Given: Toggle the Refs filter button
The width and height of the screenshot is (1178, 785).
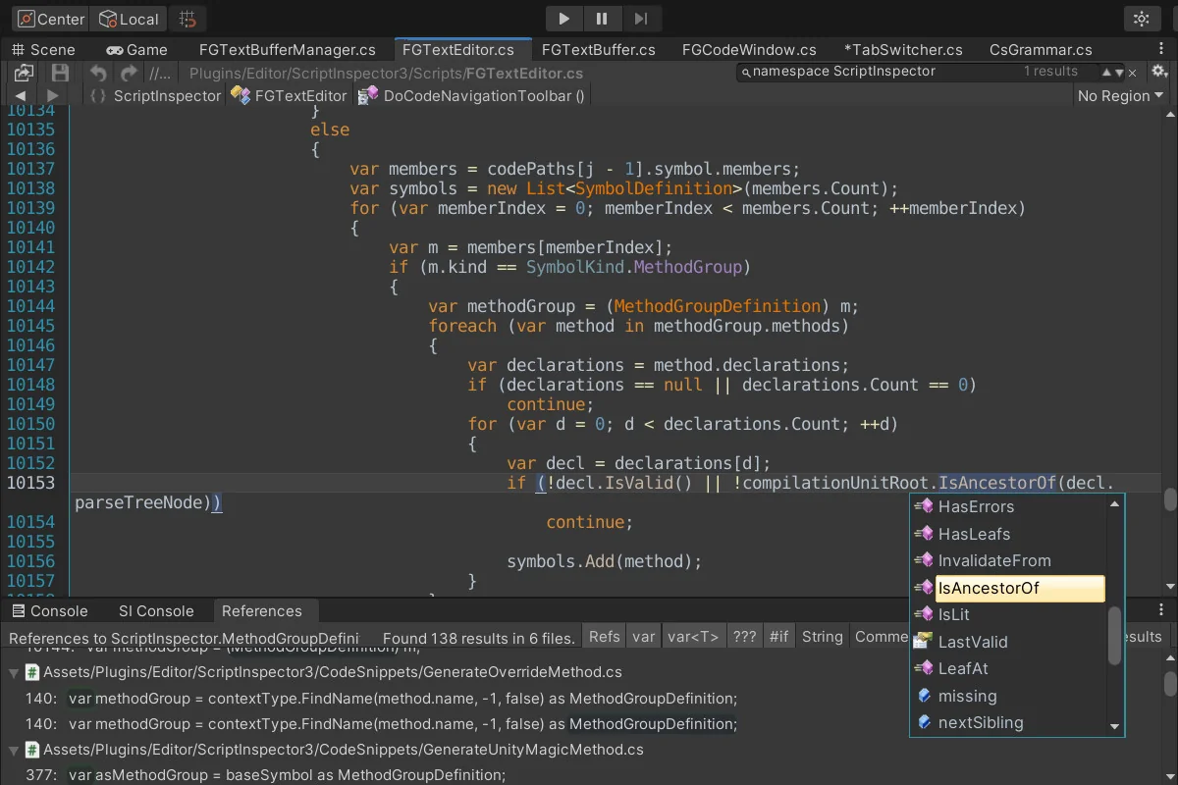Looking at the screenshot, I should point(604,637).
